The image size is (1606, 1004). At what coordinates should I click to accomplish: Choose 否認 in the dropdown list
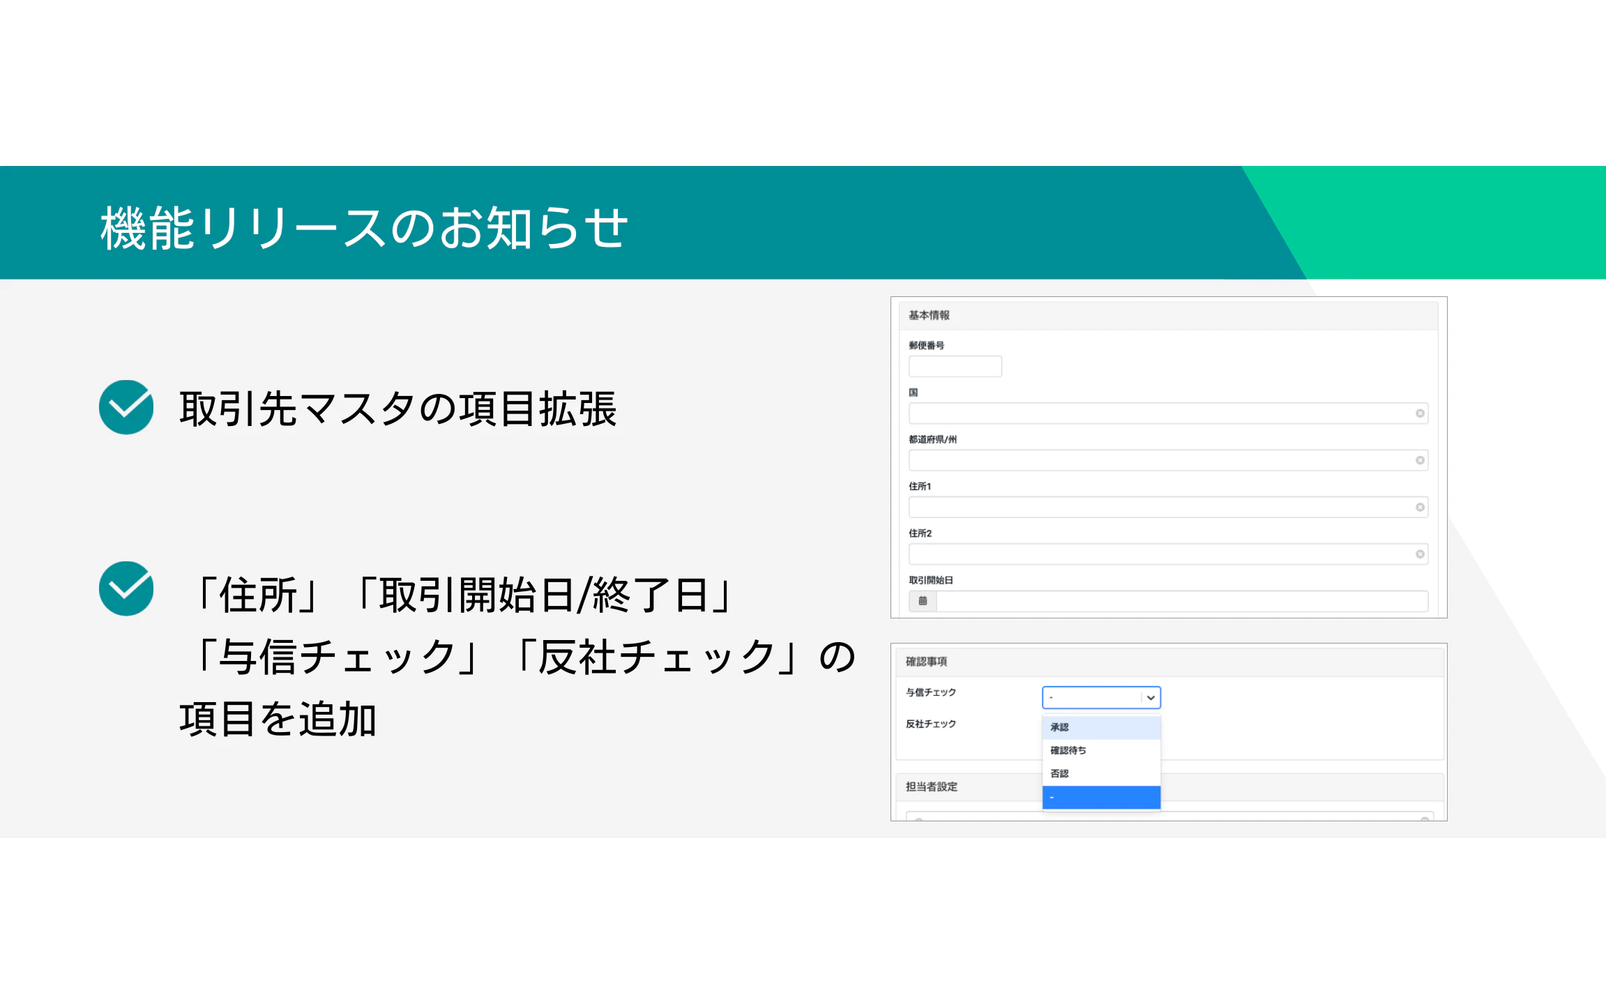1100,773
